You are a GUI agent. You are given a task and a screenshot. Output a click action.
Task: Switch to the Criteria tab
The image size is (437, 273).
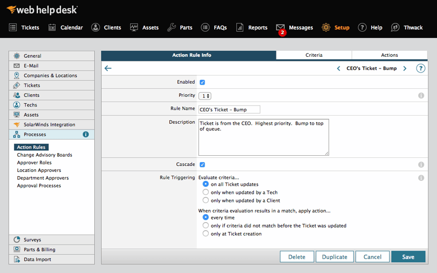pyautogui.click(x=314, y=55)
